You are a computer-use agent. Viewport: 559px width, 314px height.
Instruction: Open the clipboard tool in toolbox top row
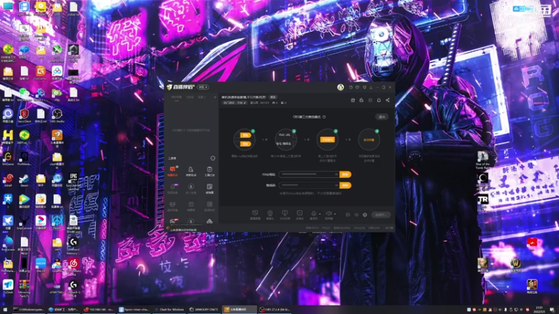pyautogui.click(x=210, y=170)
